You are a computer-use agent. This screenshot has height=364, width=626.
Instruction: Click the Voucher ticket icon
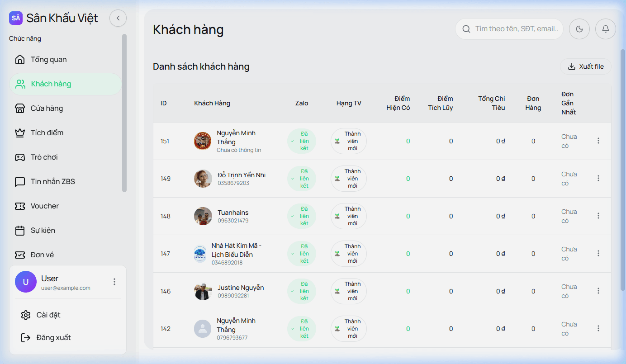click(20, 206)
